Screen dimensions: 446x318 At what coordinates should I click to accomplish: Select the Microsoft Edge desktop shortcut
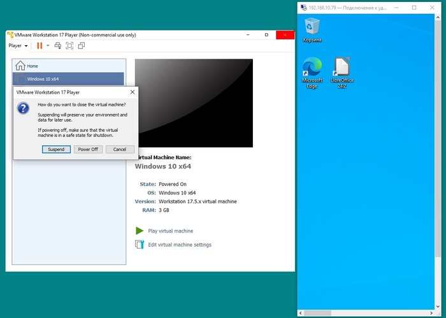click(x=312, y=73)
